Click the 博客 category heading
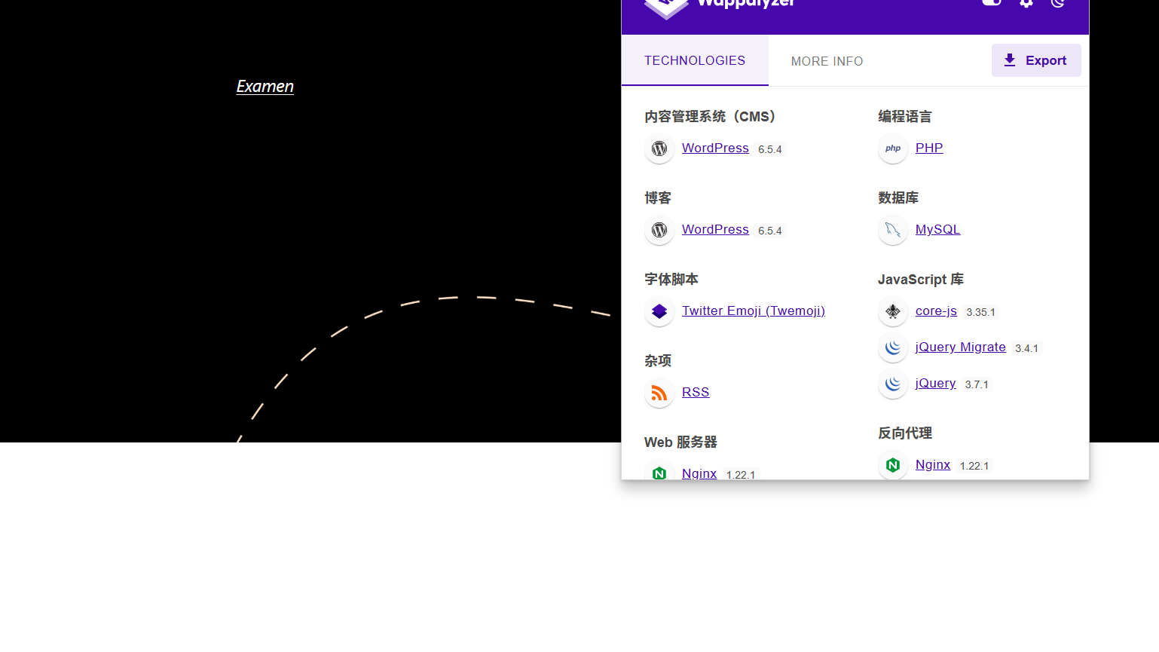Image resolution: width=1159 pixels, height=652 pixels. (x=658, y=198)
